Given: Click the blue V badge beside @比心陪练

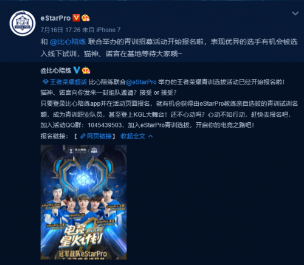Looking at the screenshot, I should click(x=77, y=70).
